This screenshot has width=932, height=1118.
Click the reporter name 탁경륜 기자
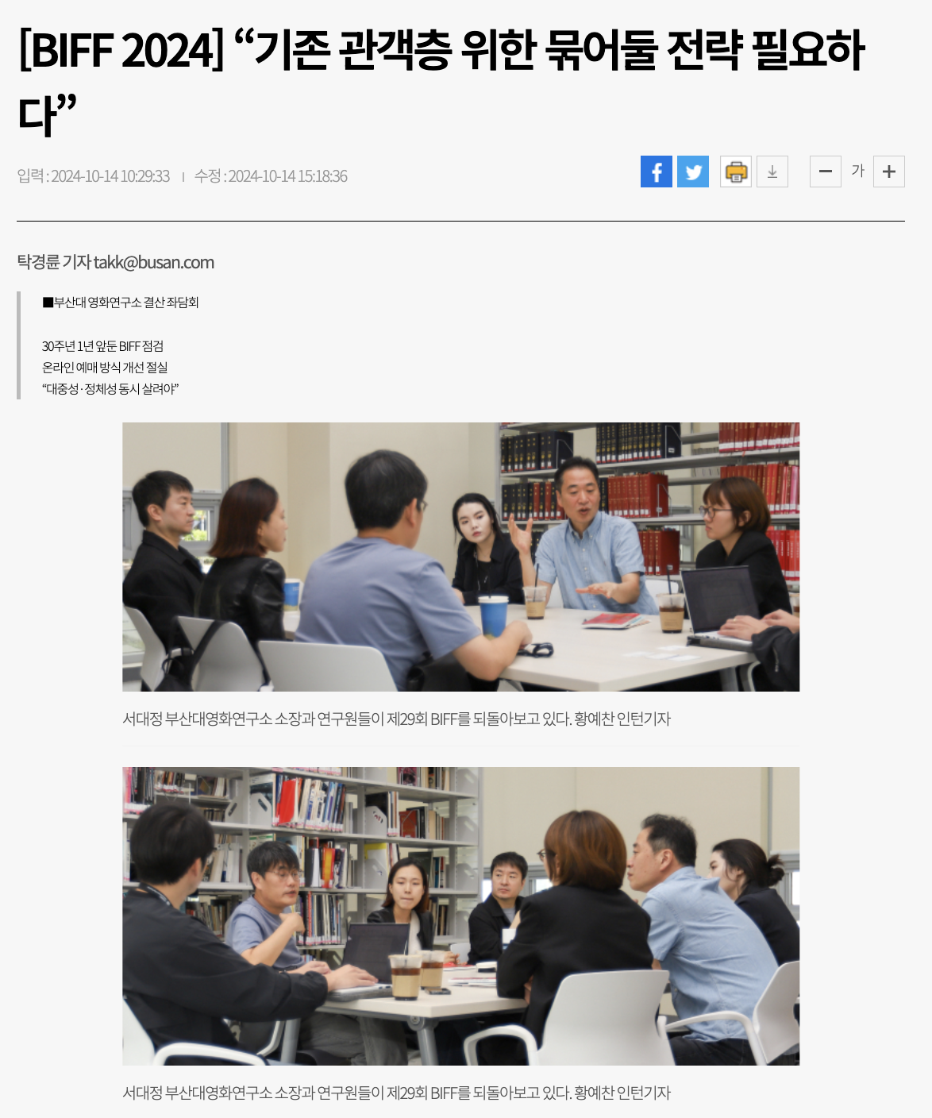click(54, 262)
